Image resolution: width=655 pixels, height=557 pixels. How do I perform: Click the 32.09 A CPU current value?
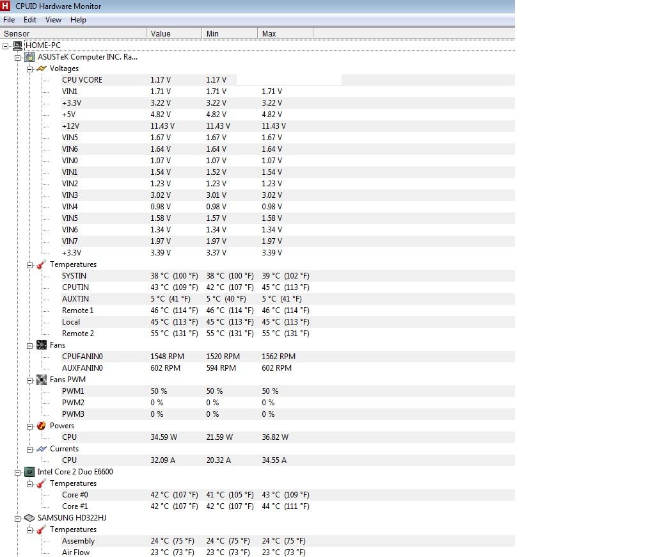[163, 460]
